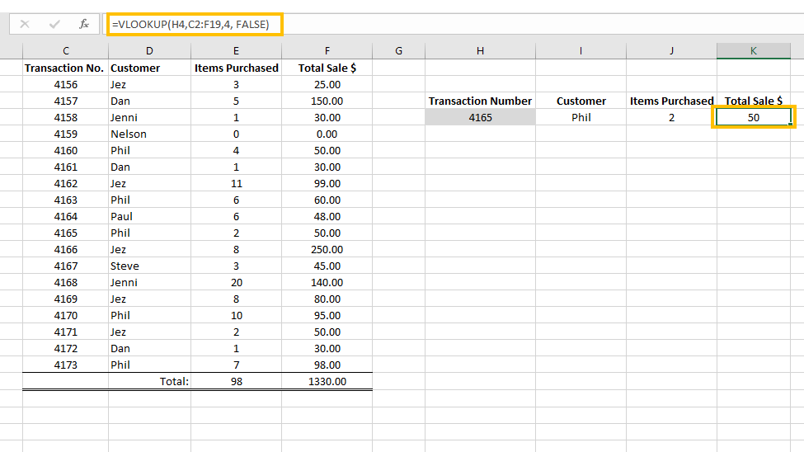Click customer 'Jenni' in row 4158

click(149, 117)
